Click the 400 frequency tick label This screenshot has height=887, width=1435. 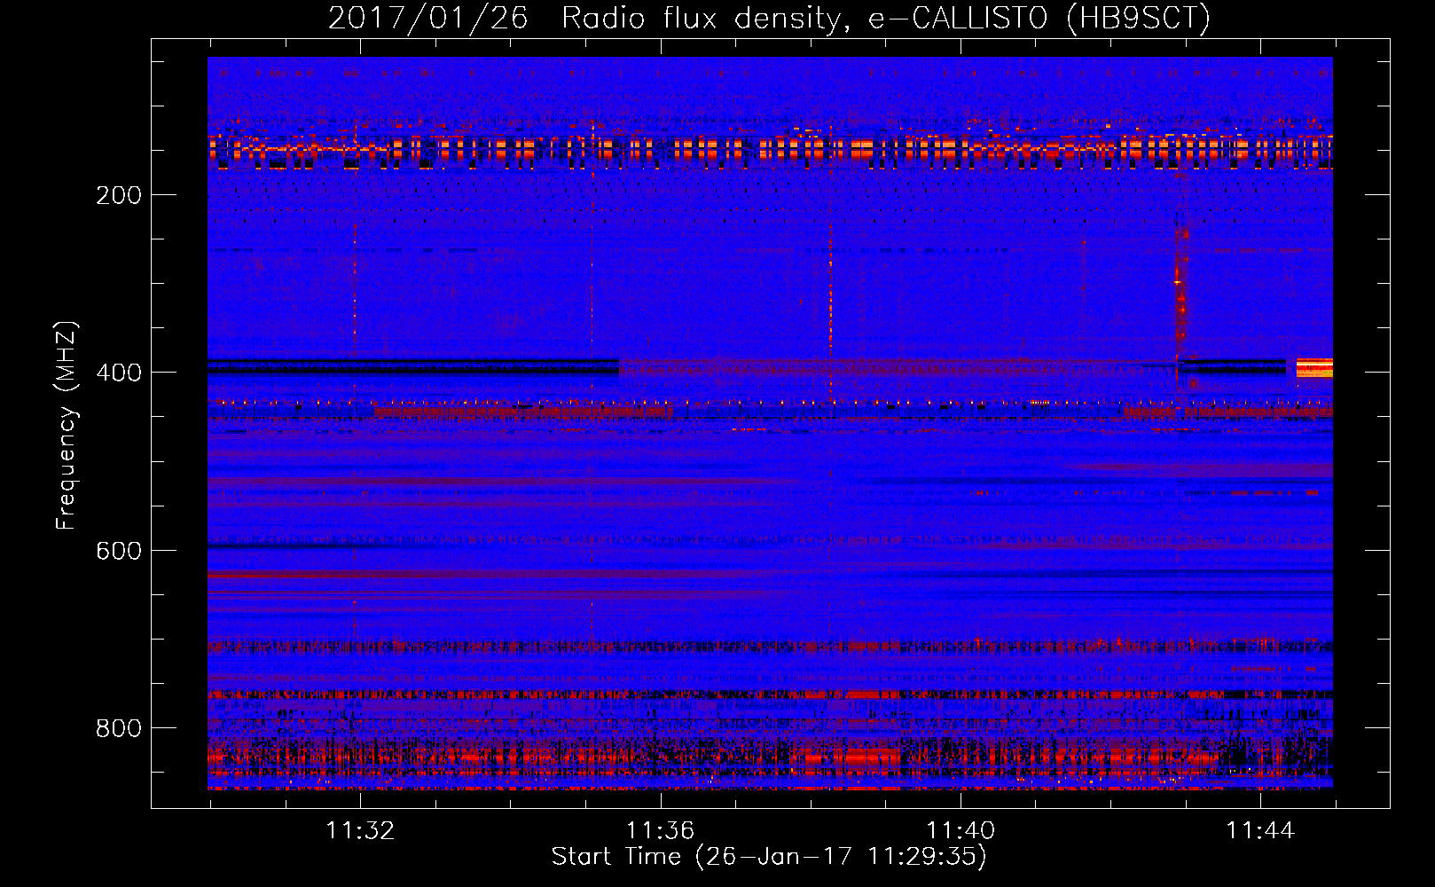[x=119, y=373]
